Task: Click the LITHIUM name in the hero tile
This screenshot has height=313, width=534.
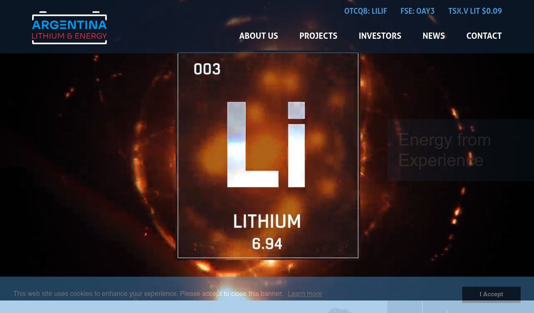Action: pos(267,221)
